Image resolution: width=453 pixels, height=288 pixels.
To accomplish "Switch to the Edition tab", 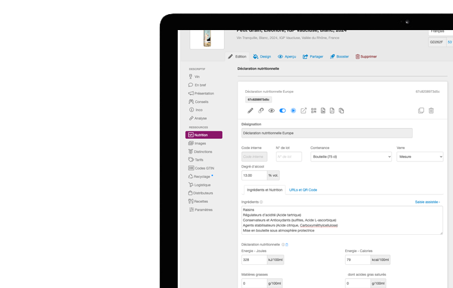I will click(x=237, y=56).
